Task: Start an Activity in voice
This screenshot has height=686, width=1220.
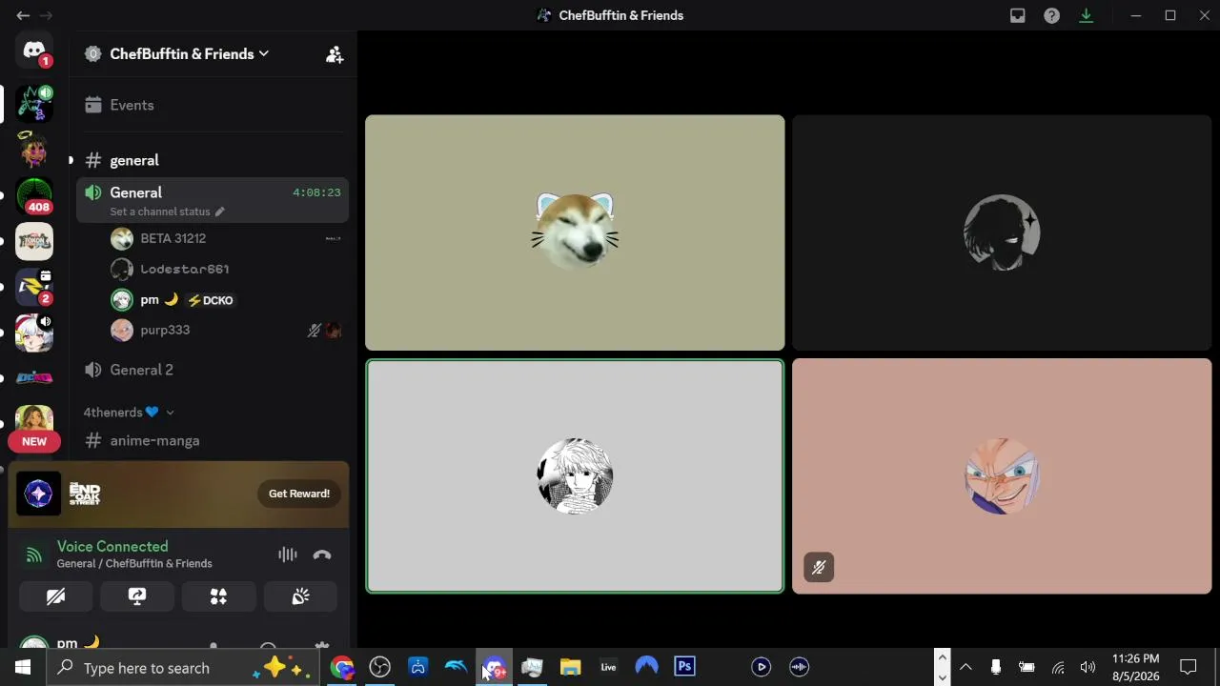Action: pos(218,596)
